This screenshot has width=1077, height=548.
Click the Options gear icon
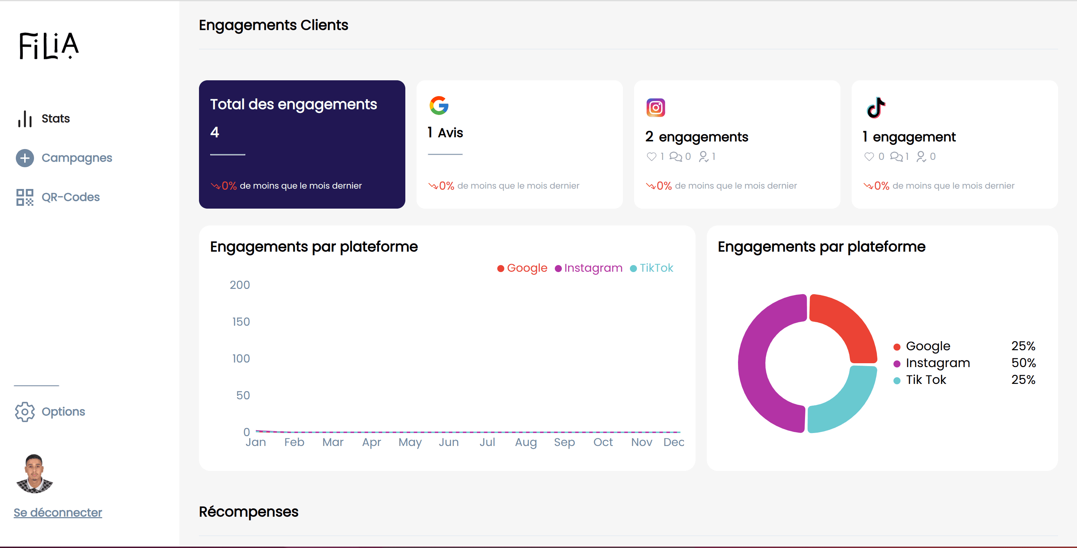pos(25,412)
